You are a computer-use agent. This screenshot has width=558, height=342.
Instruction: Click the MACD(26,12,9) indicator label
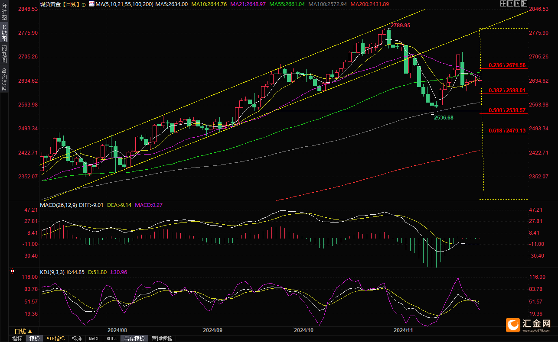58,205
